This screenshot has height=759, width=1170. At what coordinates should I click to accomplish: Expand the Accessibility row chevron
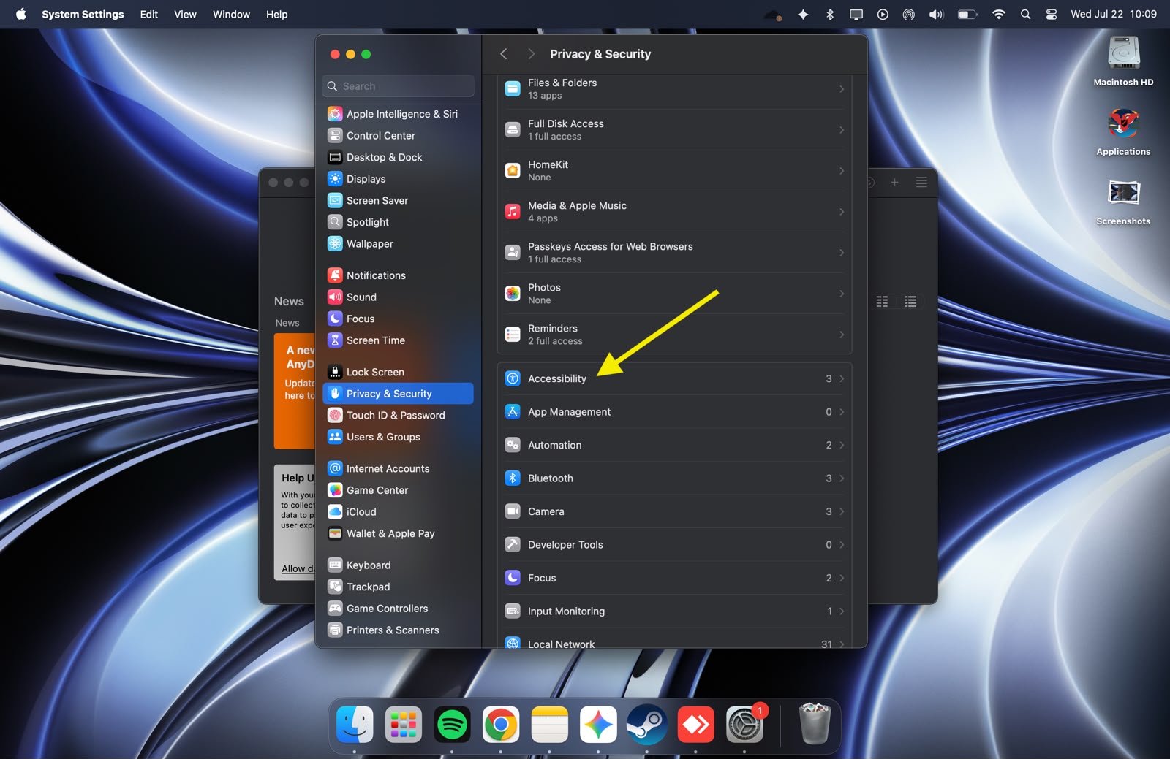(x=842, y=379)
